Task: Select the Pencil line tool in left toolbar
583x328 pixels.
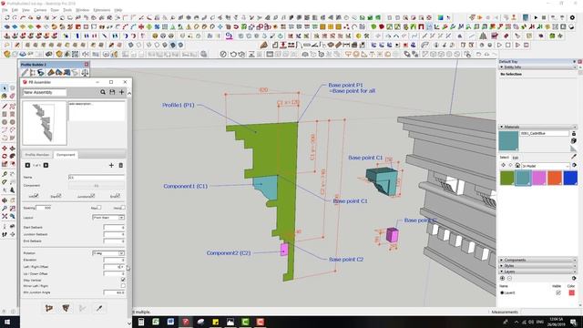Action: tap(5, 107)
